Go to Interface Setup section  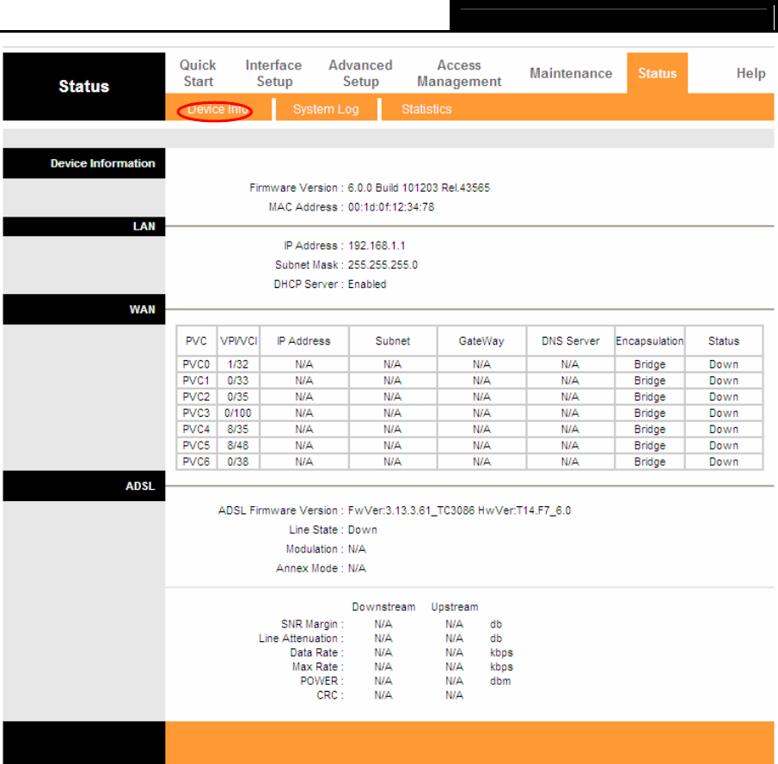(273, 73)
